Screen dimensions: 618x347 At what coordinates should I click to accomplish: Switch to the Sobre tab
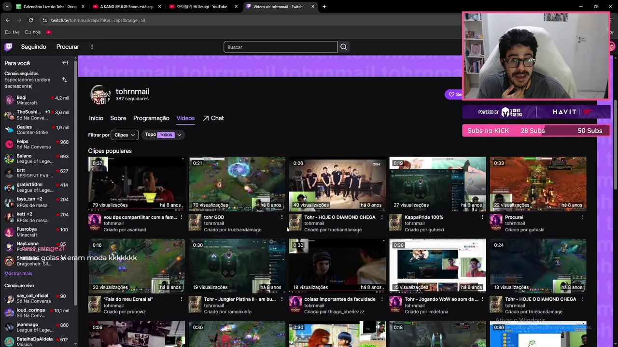pyautogui.click(x=118, y=118)
